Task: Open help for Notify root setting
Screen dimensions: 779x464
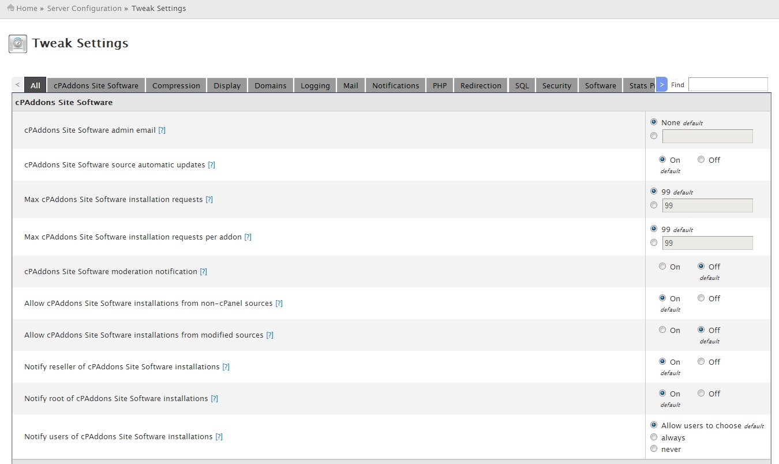Action: 214,399
